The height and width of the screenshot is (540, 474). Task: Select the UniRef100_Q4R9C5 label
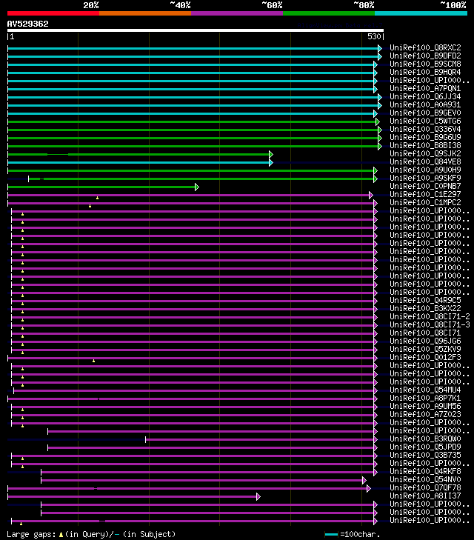click(425, 300)
